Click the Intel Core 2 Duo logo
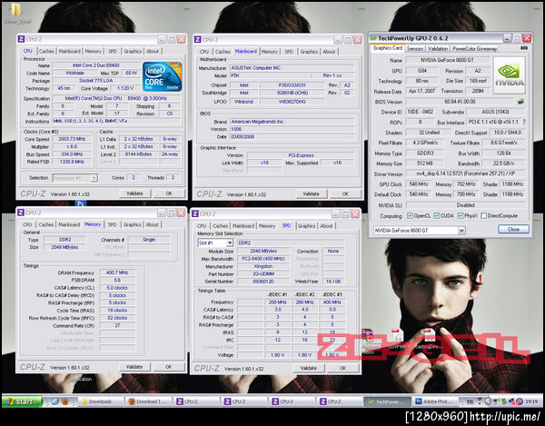 pos(162,76)
